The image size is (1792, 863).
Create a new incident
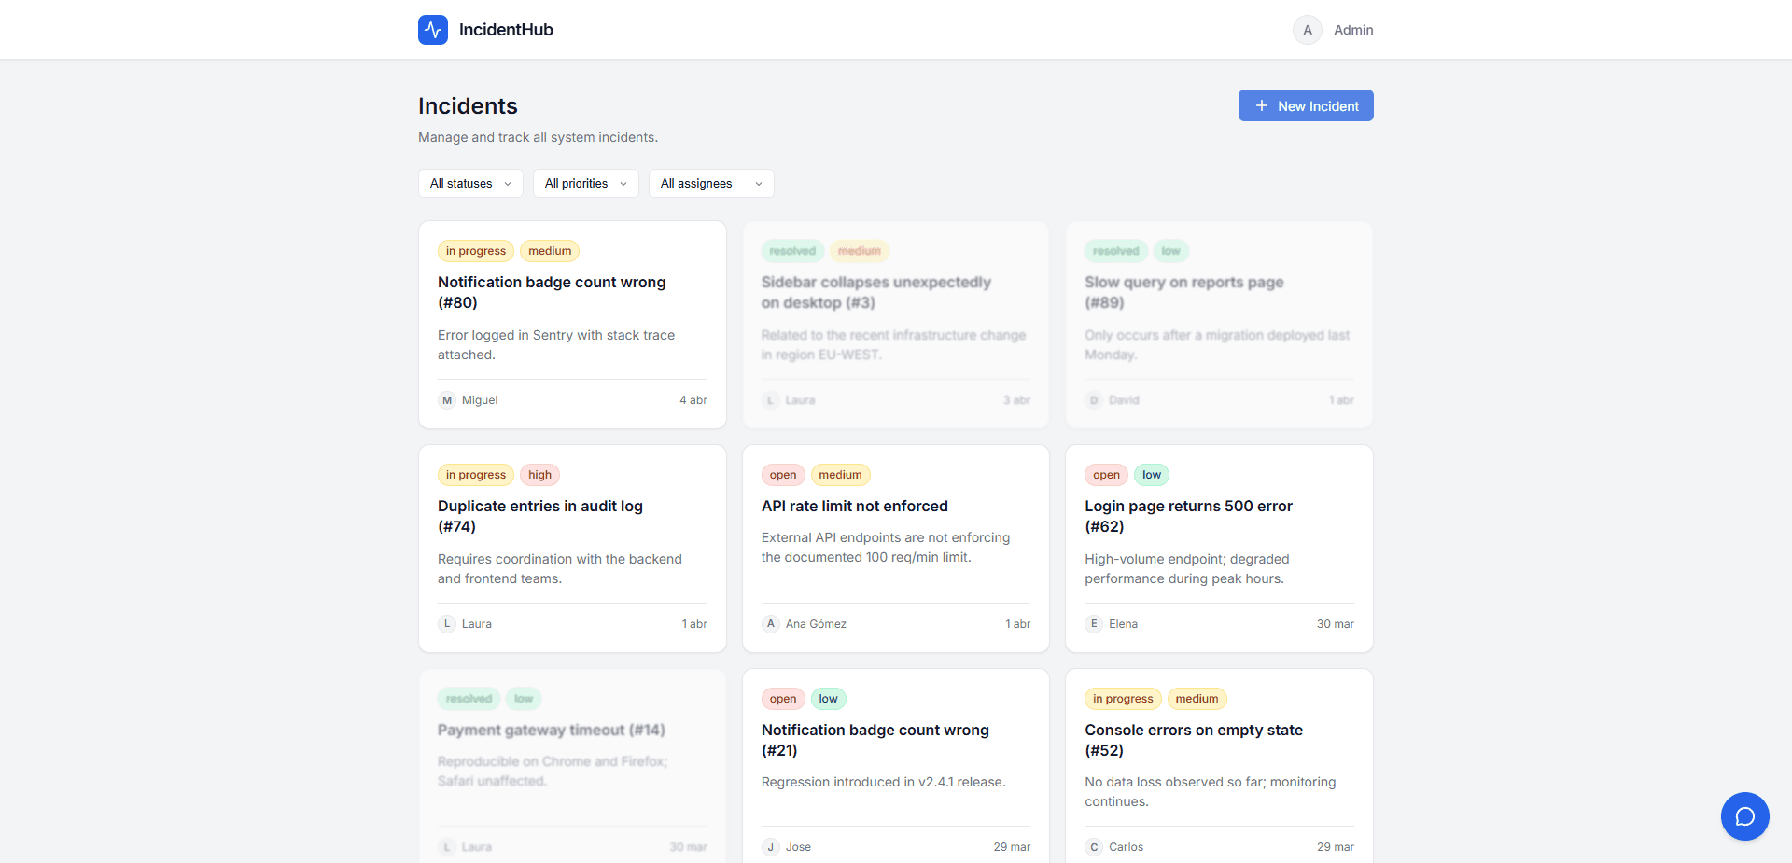coord(1305,106)
